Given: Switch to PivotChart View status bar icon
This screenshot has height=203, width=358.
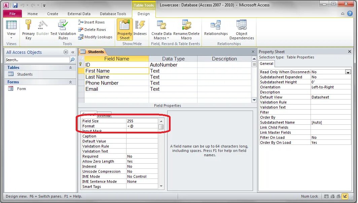Looking at the screenshot, I should coord(338,196).
